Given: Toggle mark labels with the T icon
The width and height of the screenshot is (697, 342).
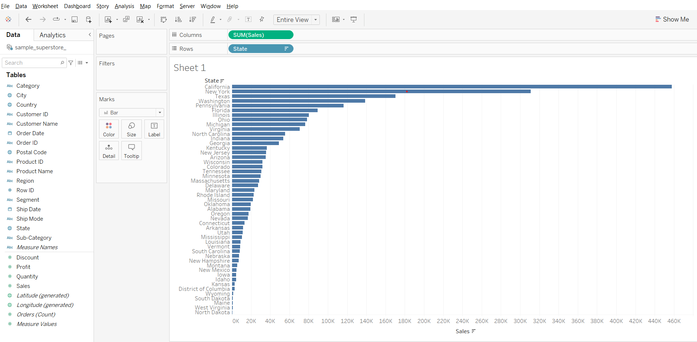Looking at the screenshot, I should point(248,19).
